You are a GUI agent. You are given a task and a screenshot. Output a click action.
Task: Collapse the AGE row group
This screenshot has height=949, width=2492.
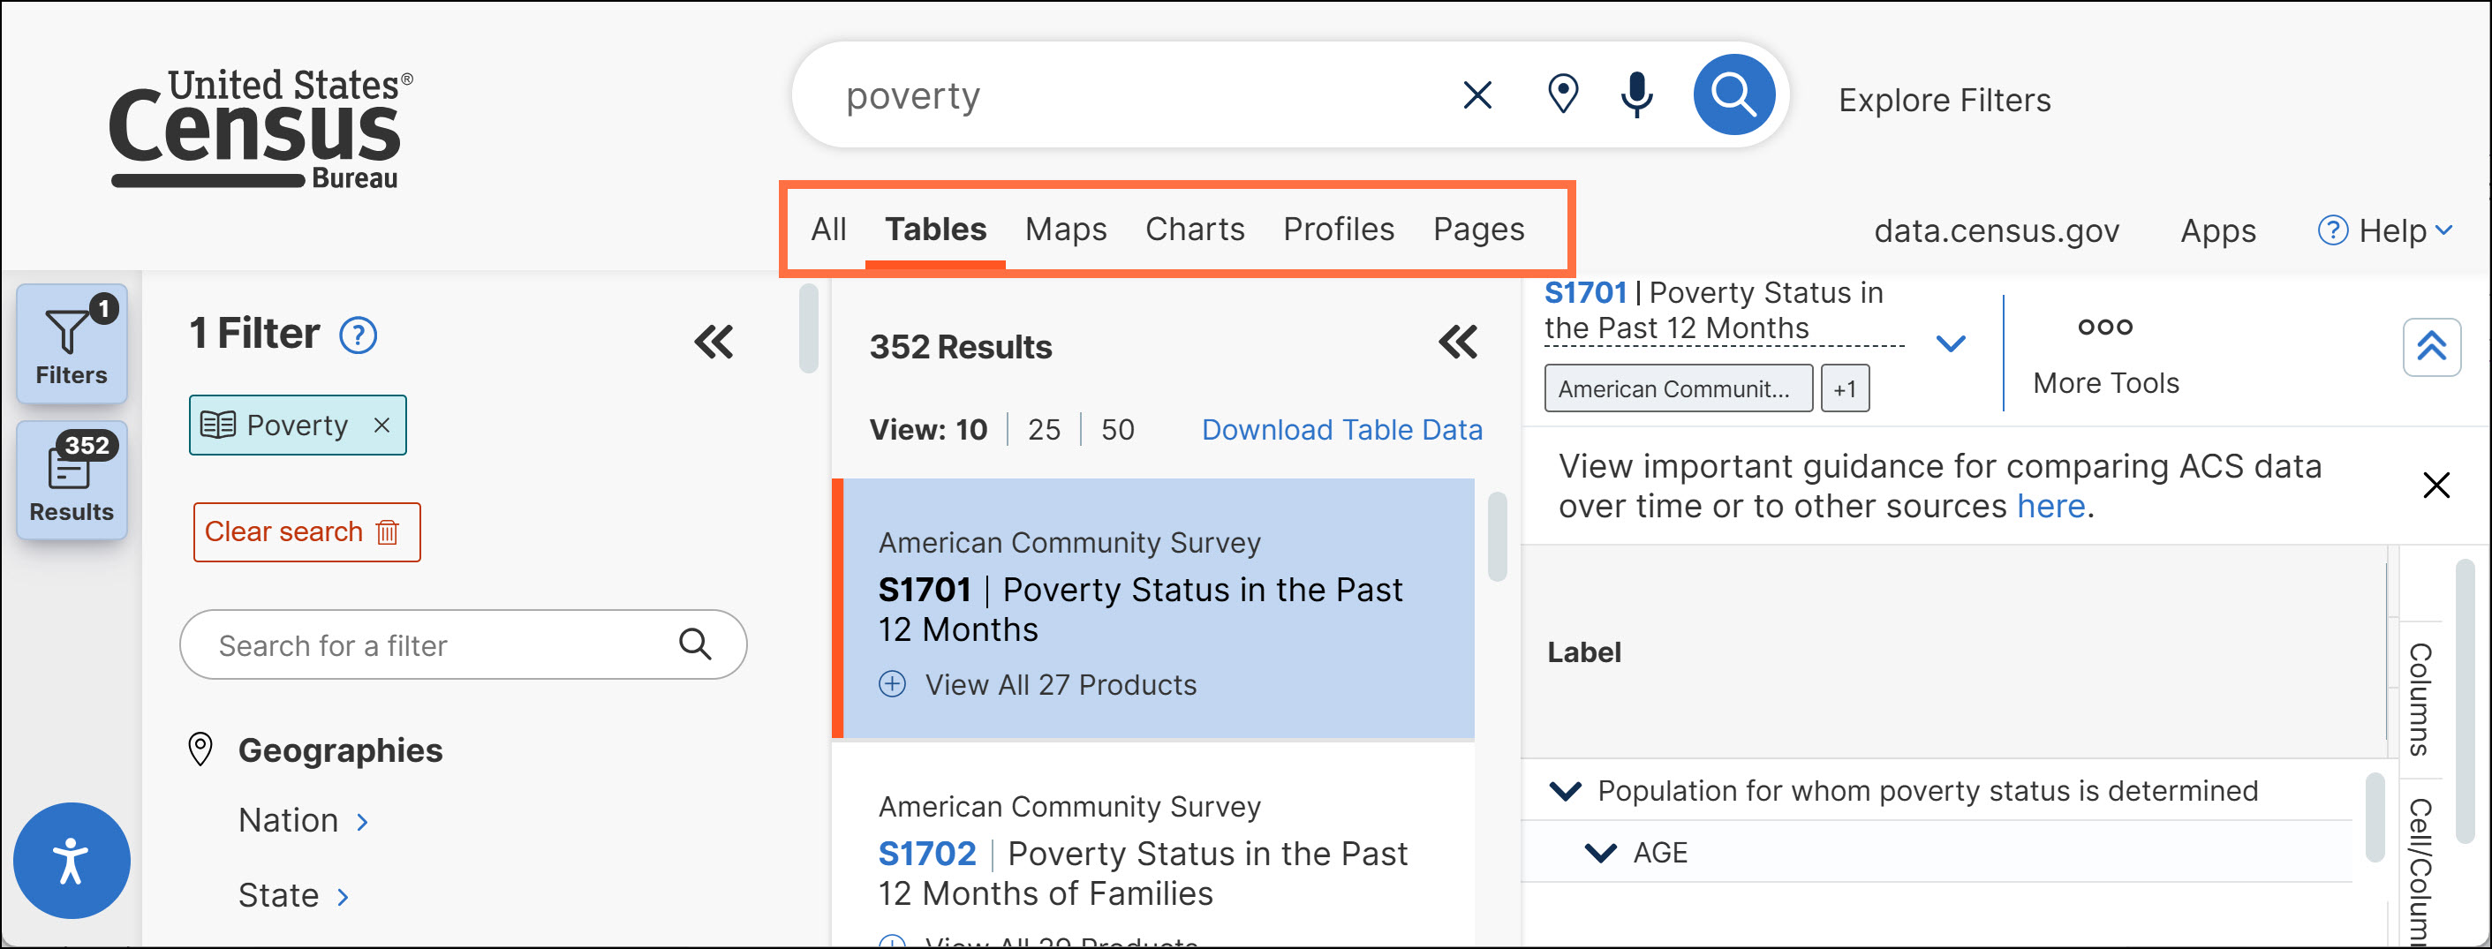[x=1601, y=852]
